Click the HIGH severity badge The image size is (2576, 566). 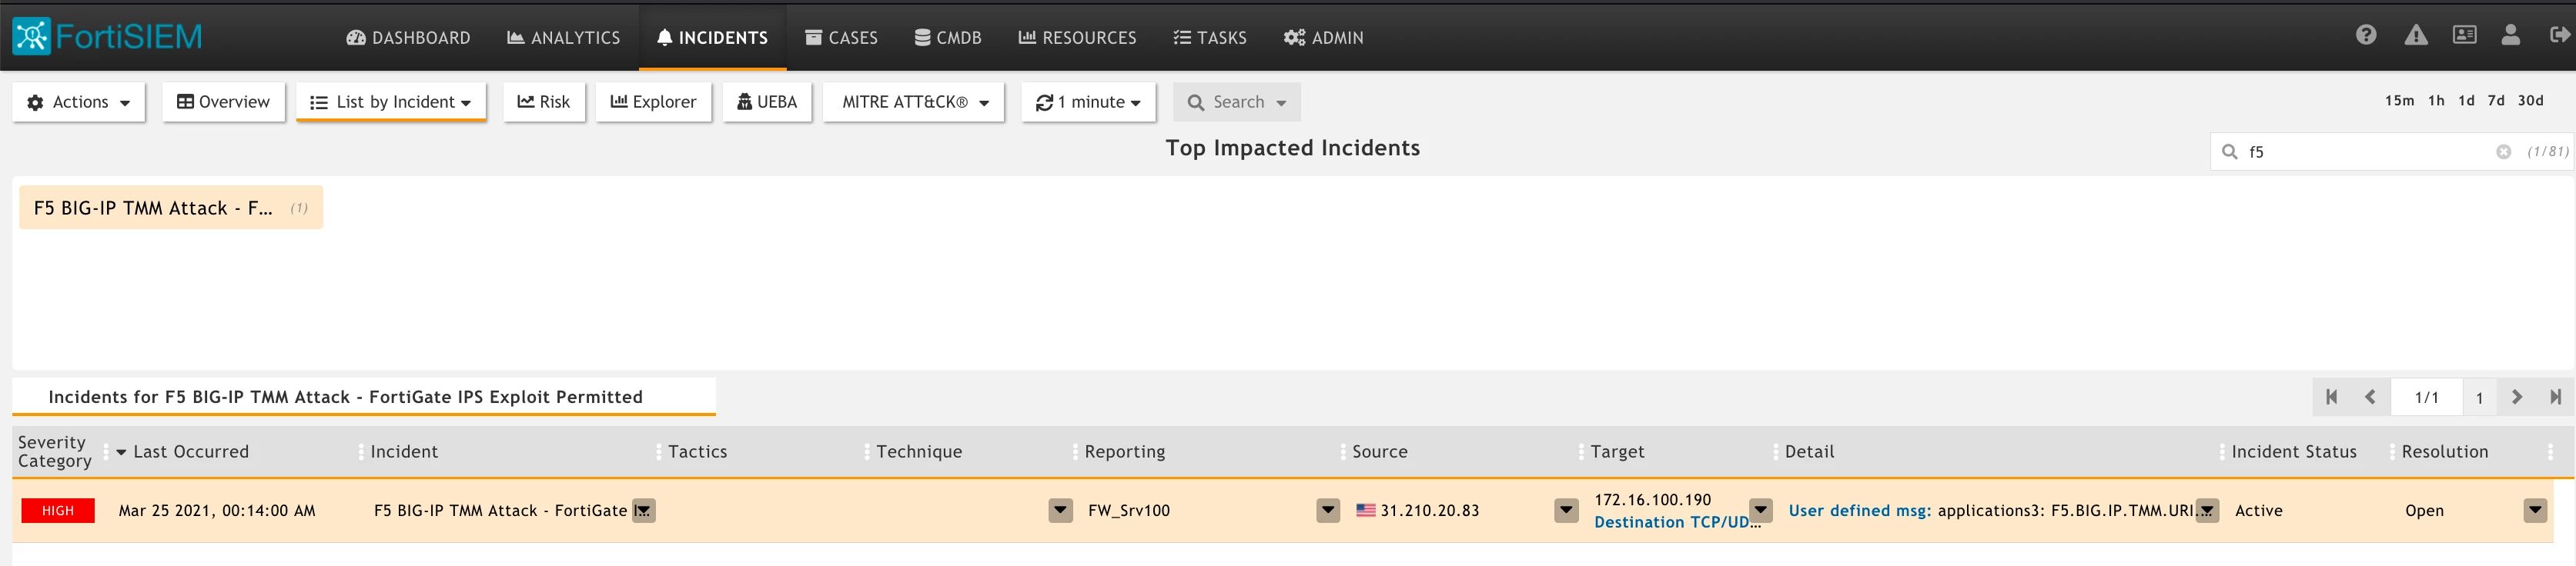(58, 510)
